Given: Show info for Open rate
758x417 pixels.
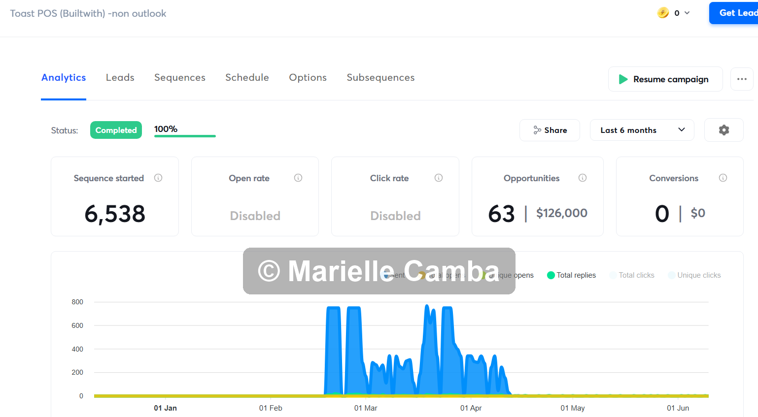Looking at the screenshot, I should tap(298, 178).
